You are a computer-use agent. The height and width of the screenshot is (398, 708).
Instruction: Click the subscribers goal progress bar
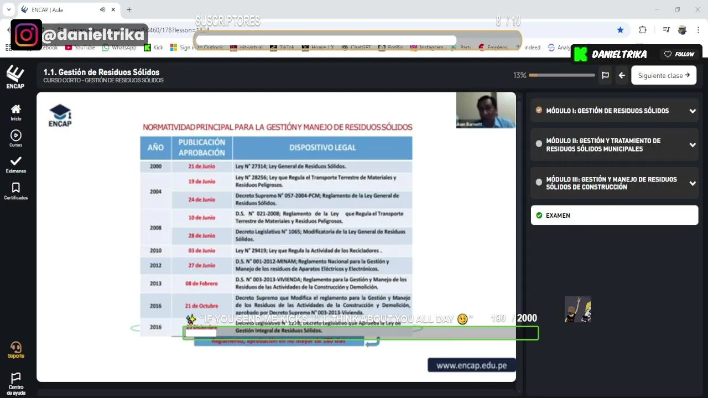[358, 40]
